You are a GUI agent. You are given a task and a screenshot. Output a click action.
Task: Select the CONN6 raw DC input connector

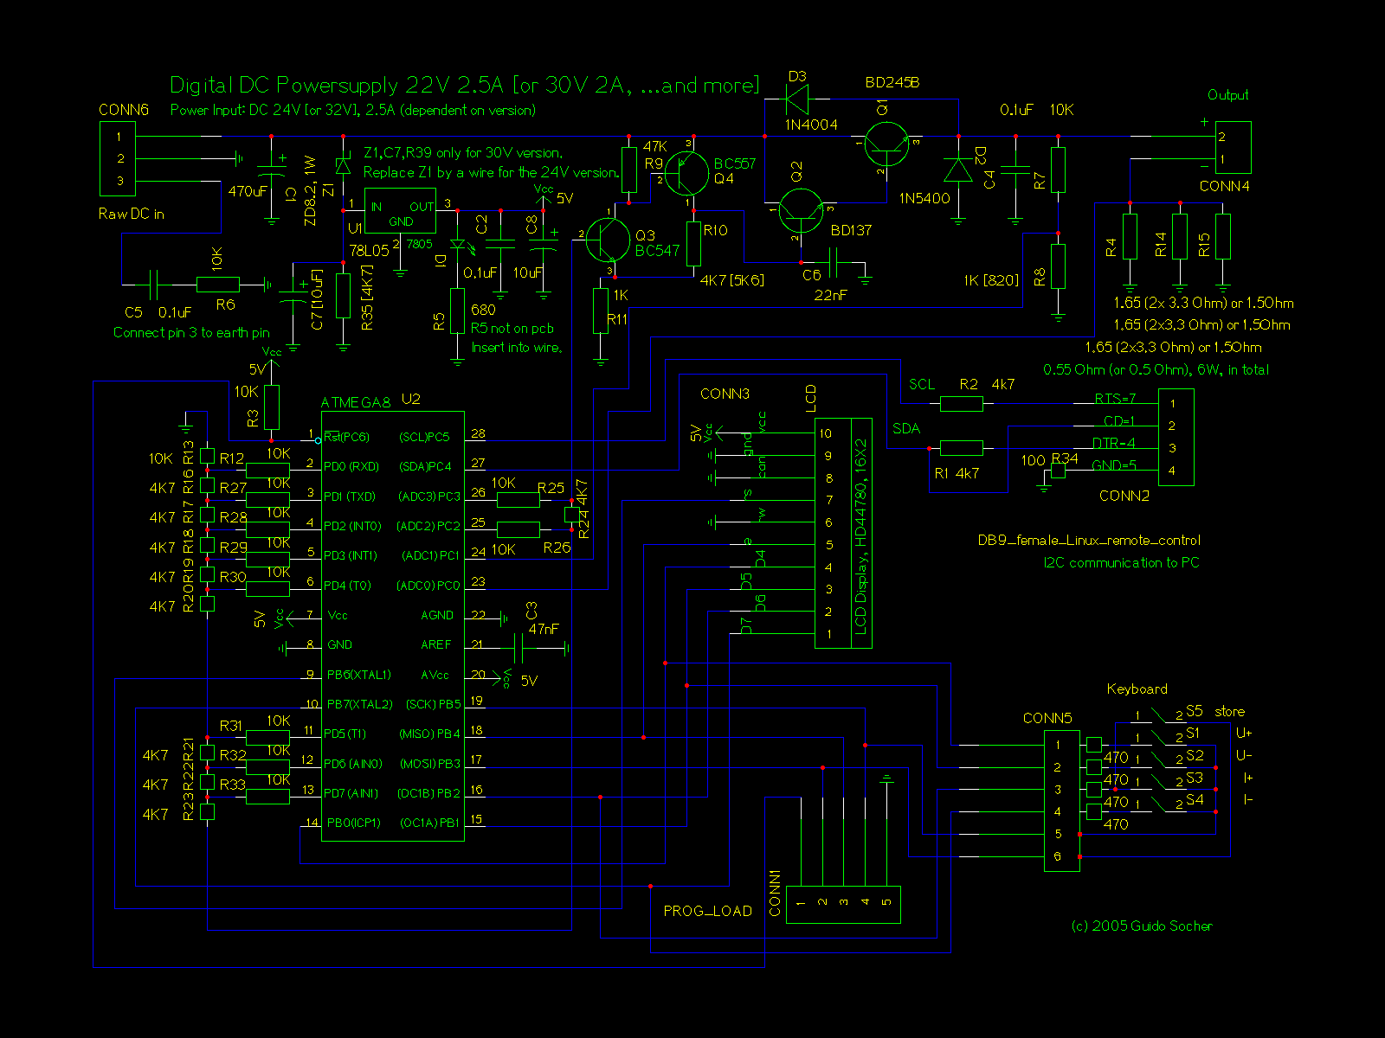coord(118,158)
